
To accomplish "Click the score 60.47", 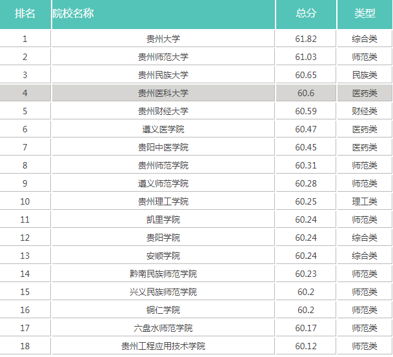I will tap(306, 129).
